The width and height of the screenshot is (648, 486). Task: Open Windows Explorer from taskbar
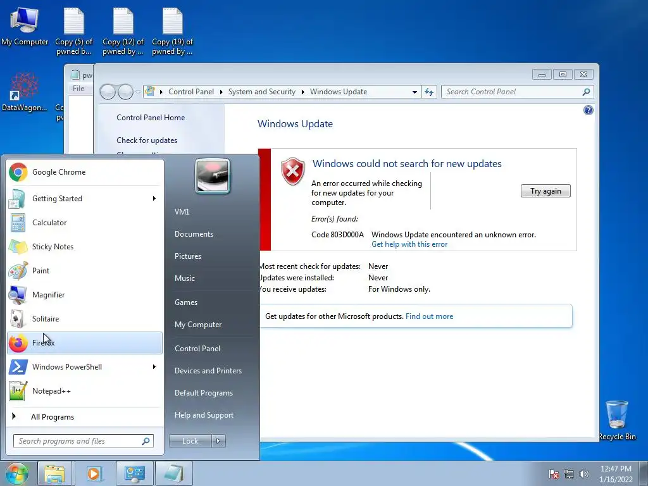54,473
